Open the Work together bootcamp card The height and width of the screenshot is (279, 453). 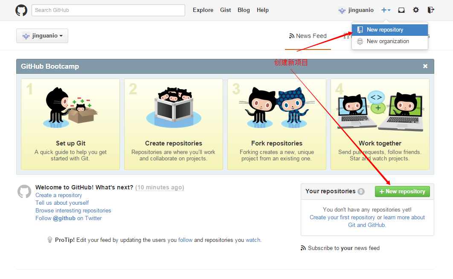(x=380, y=124)
